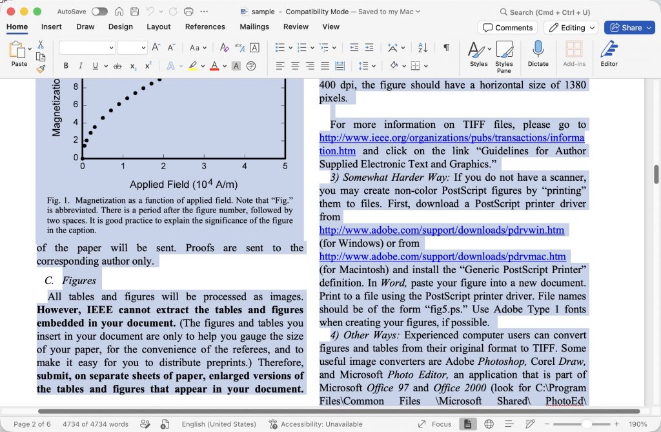Open the Editor pen icon
Screen dimensions: 661x432
click(x=609, y=54)
